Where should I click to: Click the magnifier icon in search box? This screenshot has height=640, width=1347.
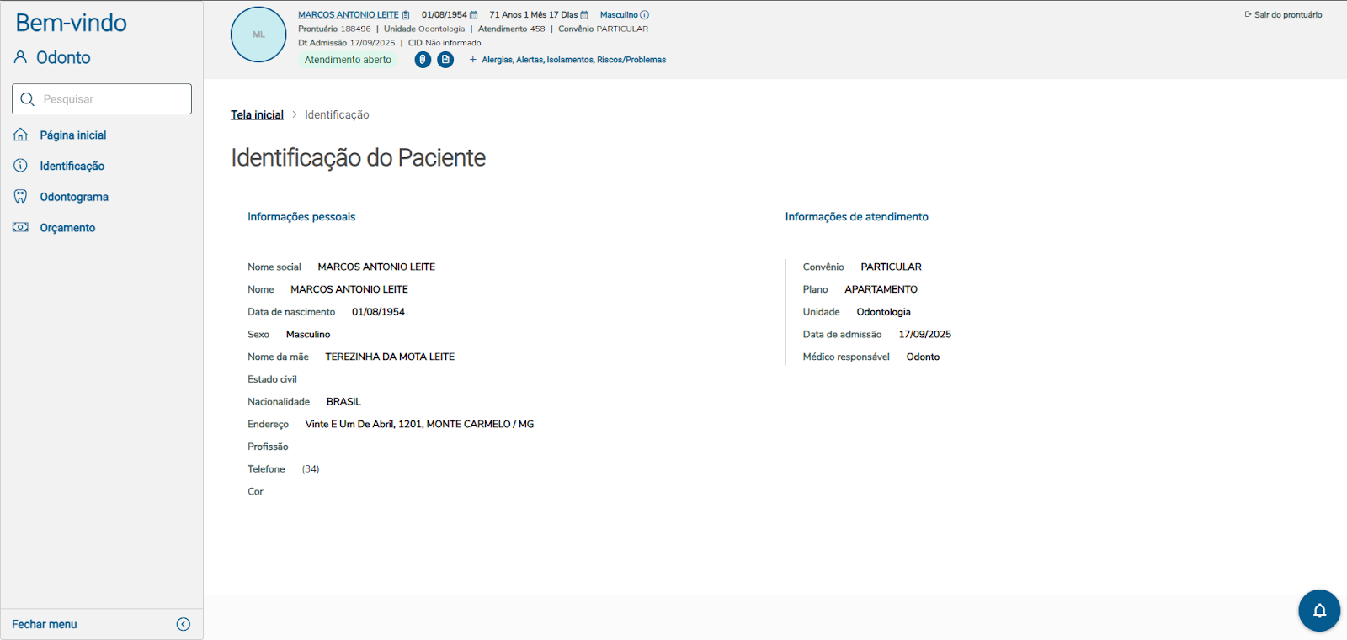[27, 99]
